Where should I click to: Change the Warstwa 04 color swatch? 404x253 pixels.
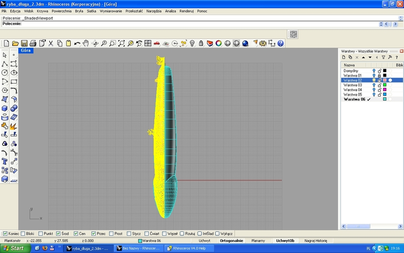384,89
